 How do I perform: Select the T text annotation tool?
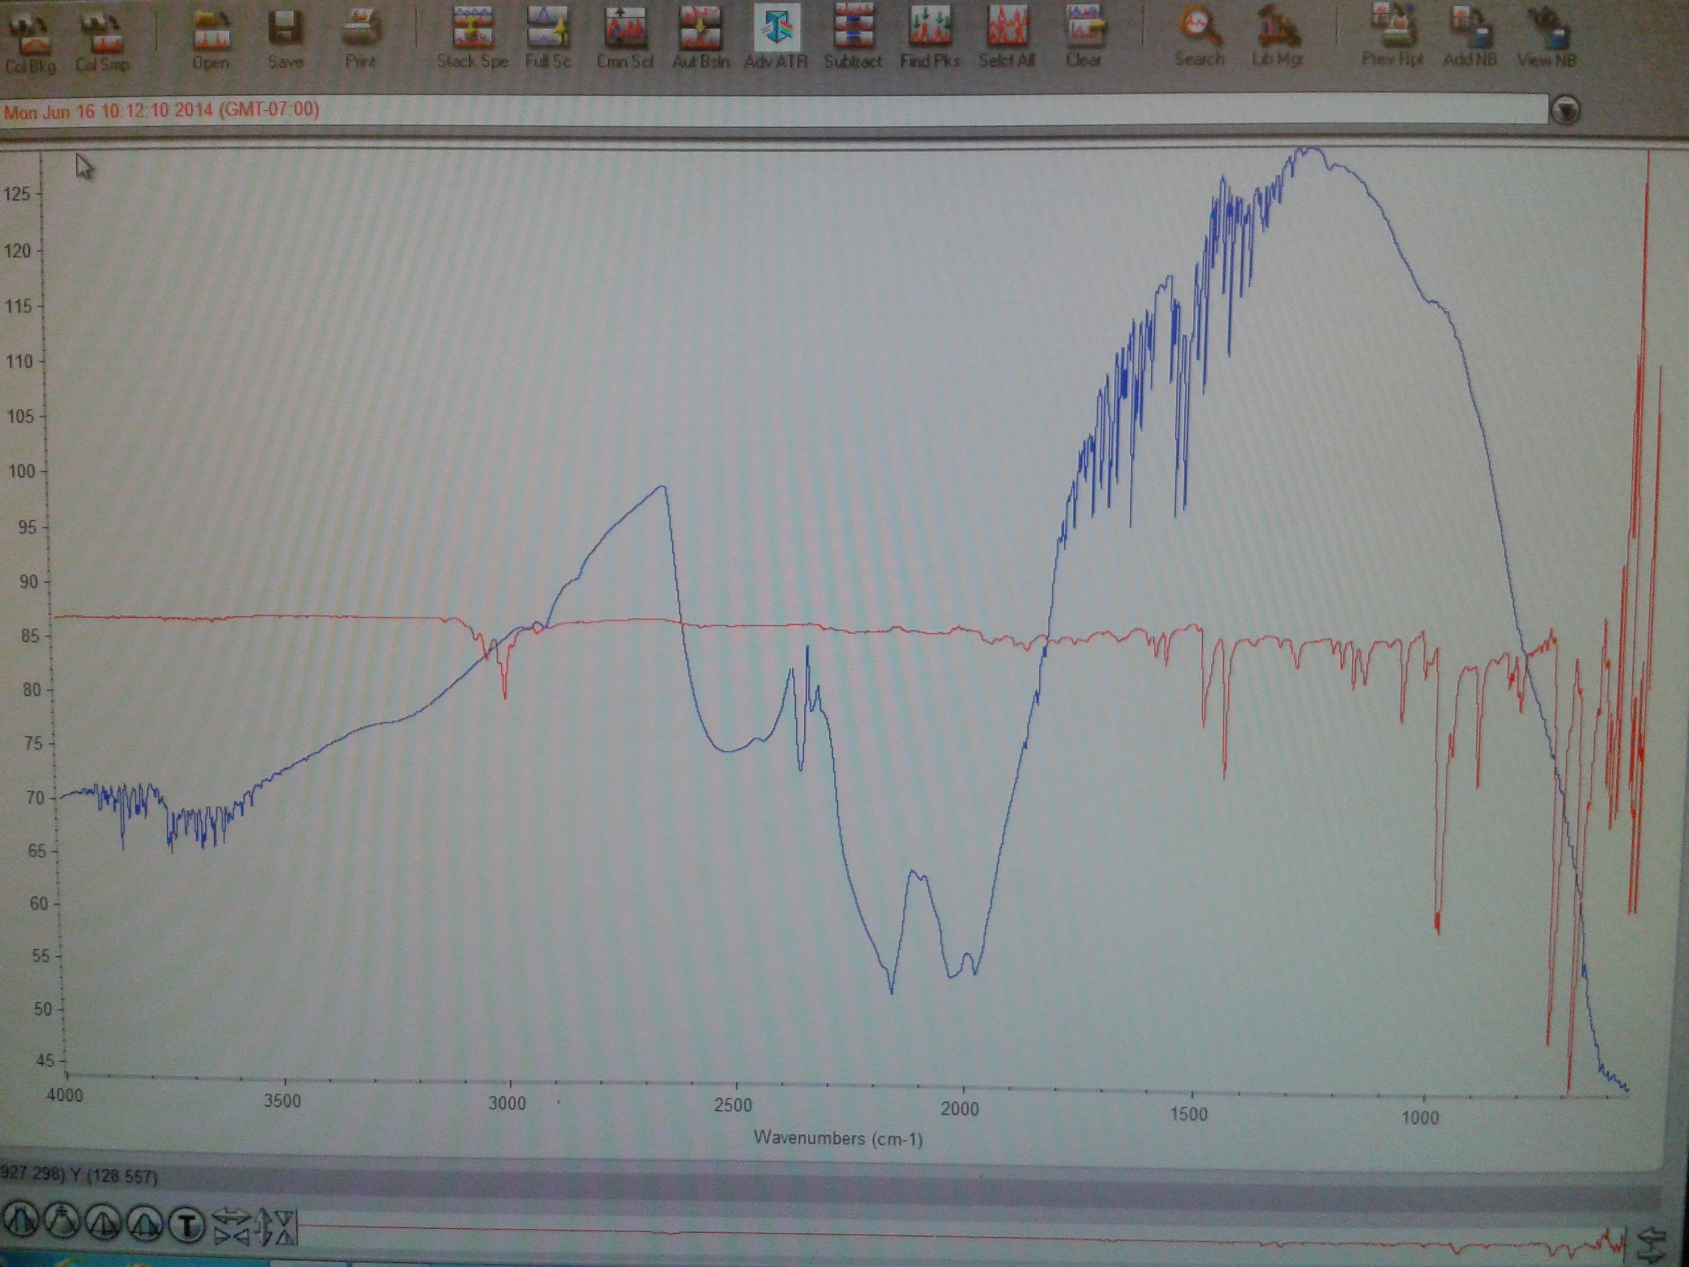[186, 1224]
